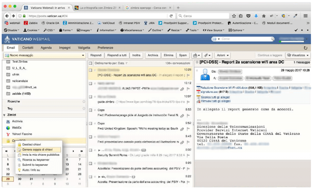Click gear icon next to Ricerche
The width and height of the screenshot is (313, 191).
(84, 102)
